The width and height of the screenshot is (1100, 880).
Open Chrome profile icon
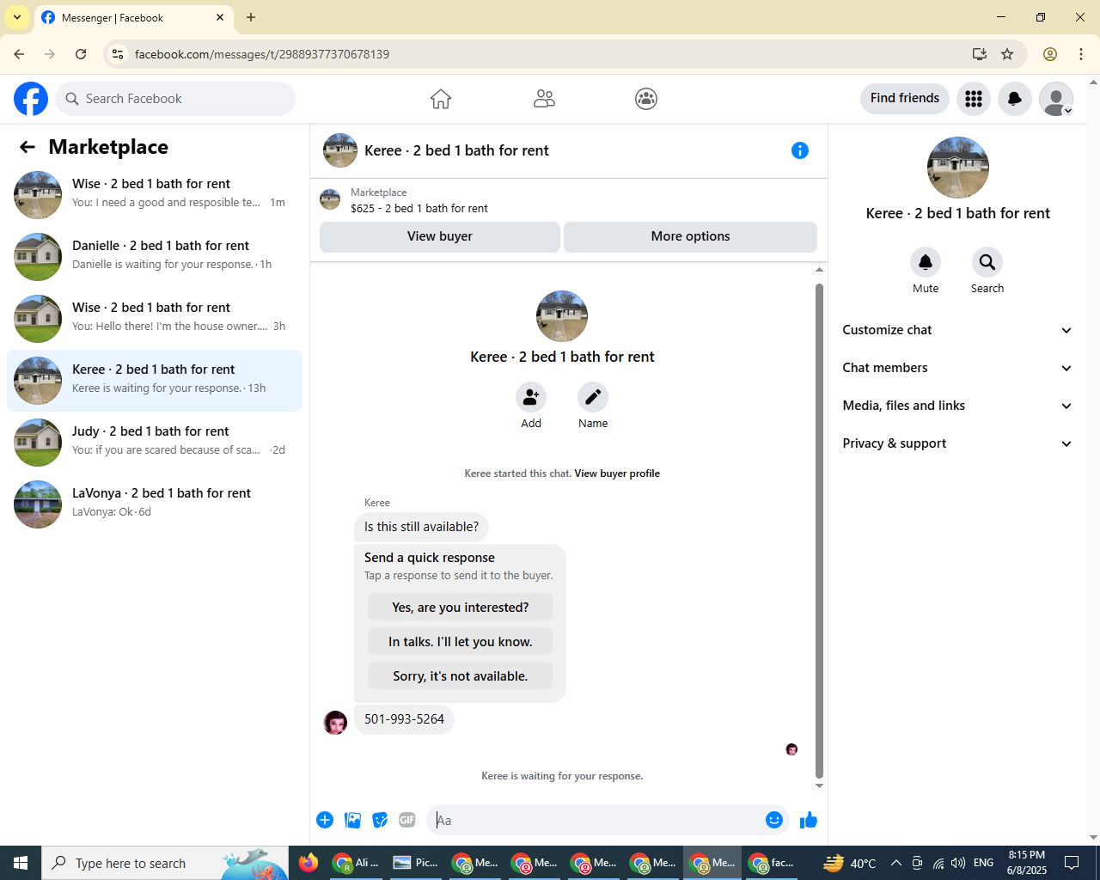tap(1050, 54)
